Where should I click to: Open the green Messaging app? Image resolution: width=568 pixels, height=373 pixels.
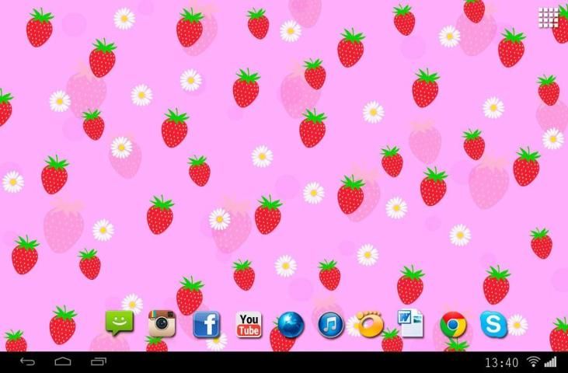(120, 322)
